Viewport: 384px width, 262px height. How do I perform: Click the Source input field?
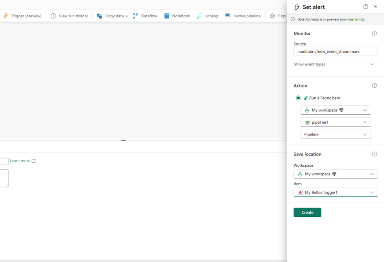pyautogui.click(x=336, y=52)
